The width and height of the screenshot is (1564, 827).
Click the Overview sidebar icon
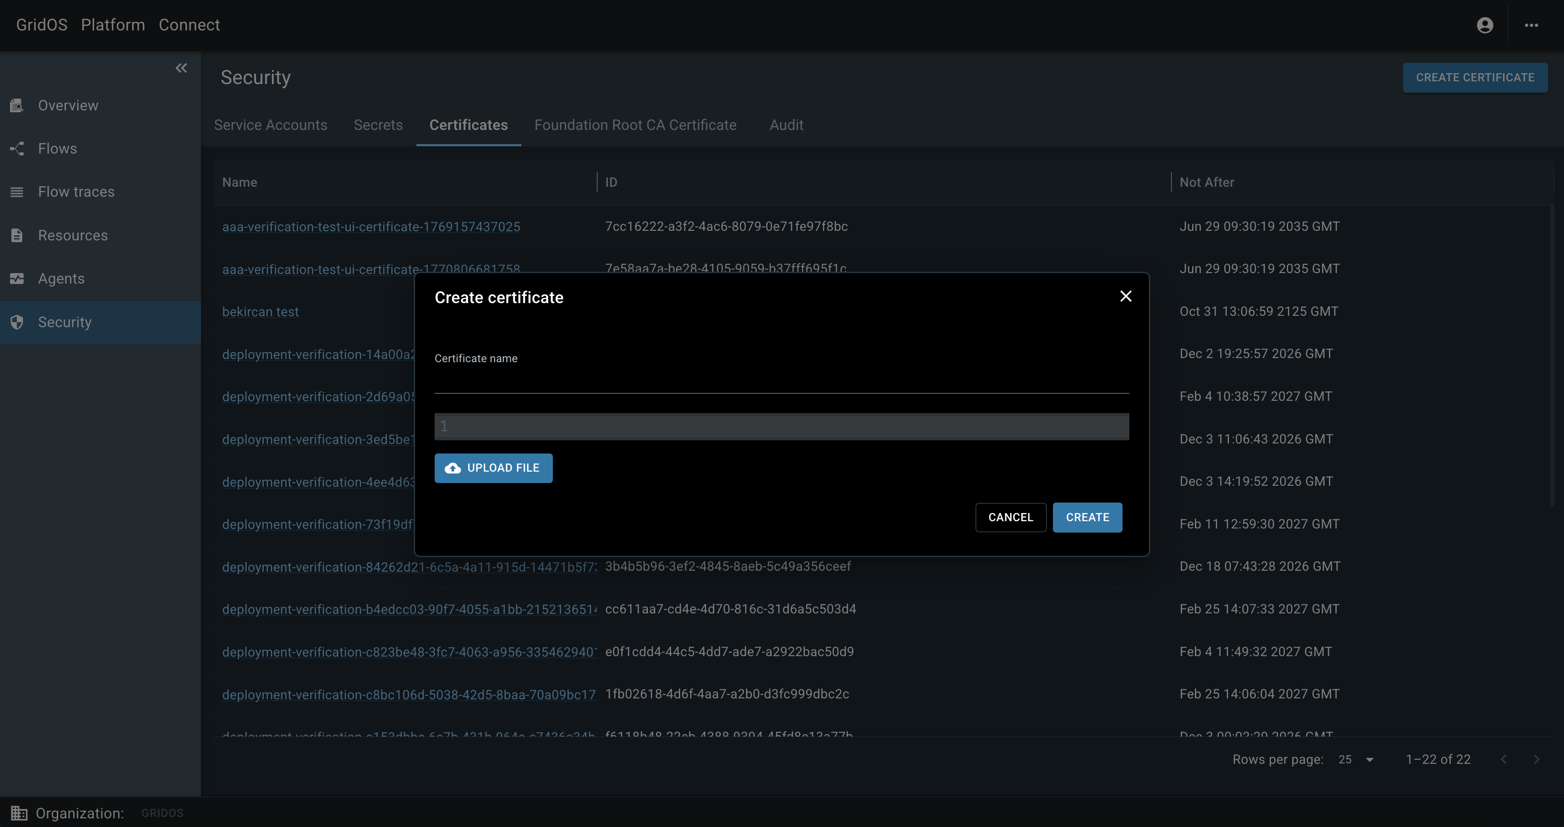pos(17,105)
